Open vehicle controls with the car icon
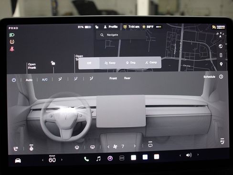233x175 pixels. 18,160
